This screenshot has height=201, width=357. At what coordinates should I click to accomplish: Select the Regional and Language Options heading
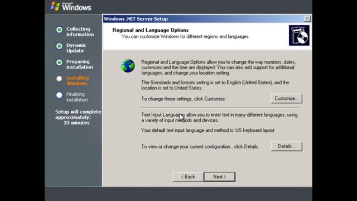click(151, 30)
